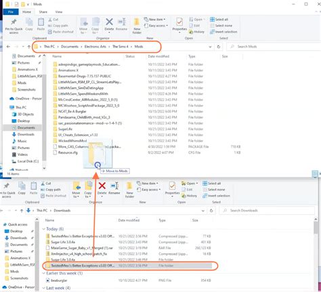Click Refresh beside the Downloads address bar
Viewport: 321px width, 292px height.
[x=211, y=211]
